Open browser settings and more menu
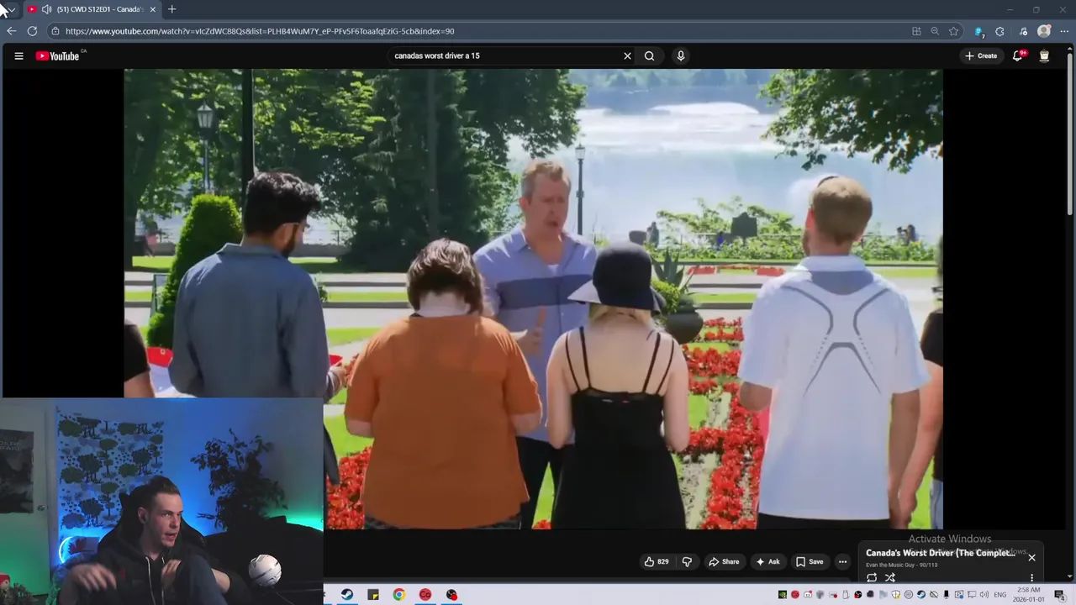Viewport: 1076px width, 605px height. click(1064, 31)
